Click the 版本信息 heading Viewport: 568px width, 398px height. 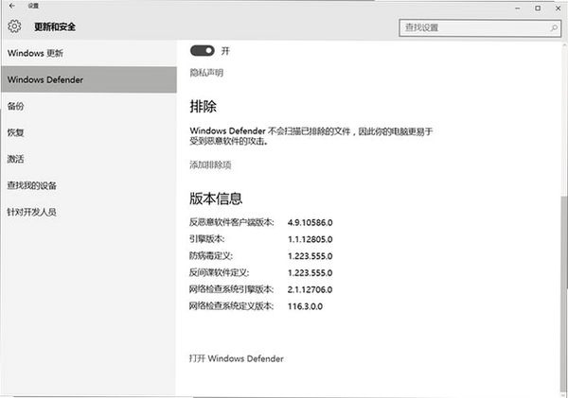[x=216, y=199]
